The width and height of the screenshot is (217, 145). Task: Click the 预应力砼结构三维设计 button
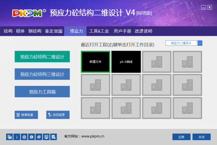42,74
